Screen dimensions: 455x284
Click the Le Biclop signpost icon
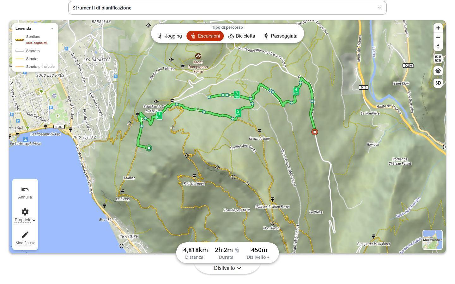coord(123,191)
